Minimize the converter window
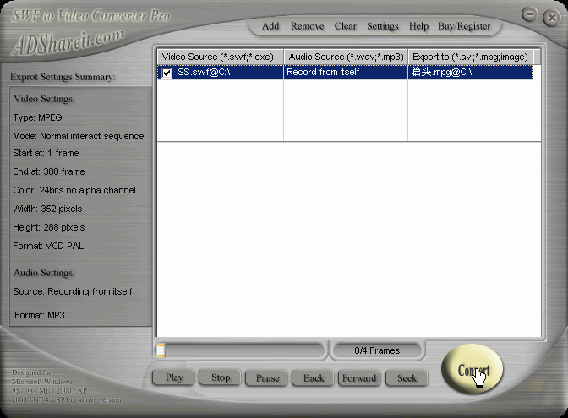The width and height of the screenshot is (568, 418). pos(529,15)
